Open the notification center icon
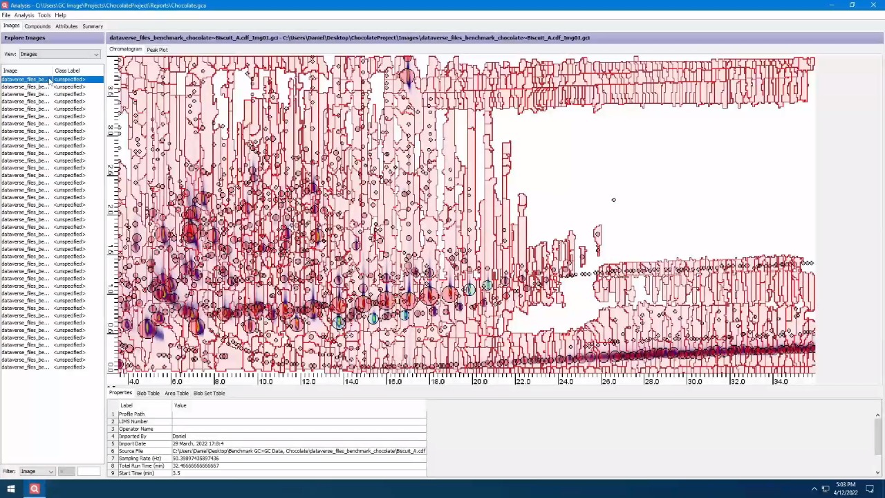885x498 pixels. click(x=870, y=489)
